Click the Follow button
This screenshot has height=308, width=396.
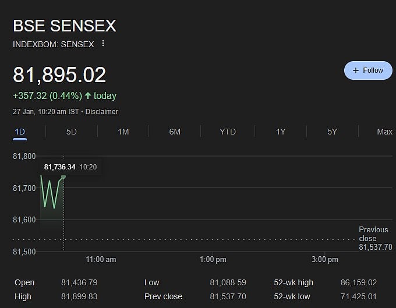click(368, 70)
